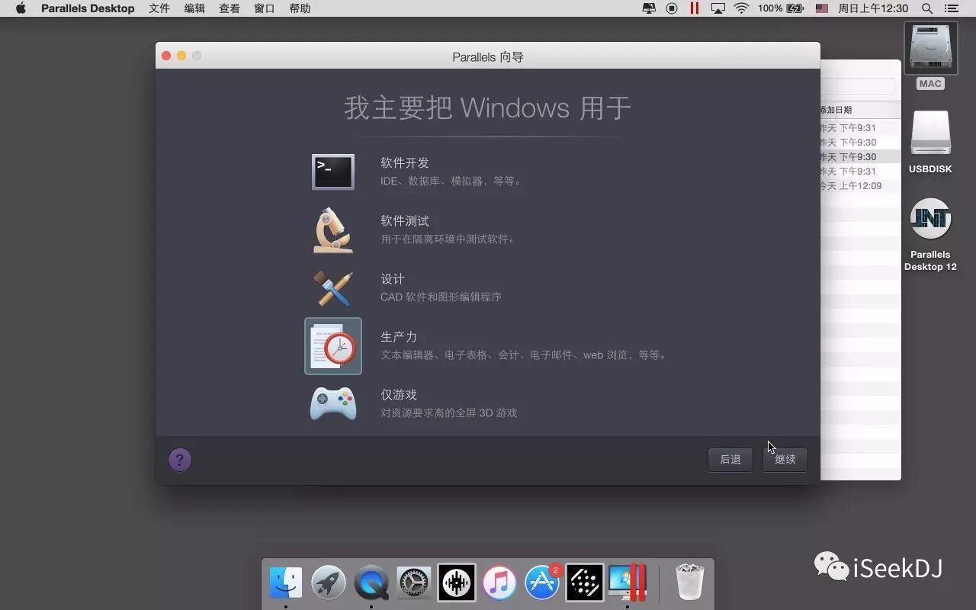Open the input source flag menu
Image resolution: width=976 pixels, height=610 pixels.
(x=822, y=8)
